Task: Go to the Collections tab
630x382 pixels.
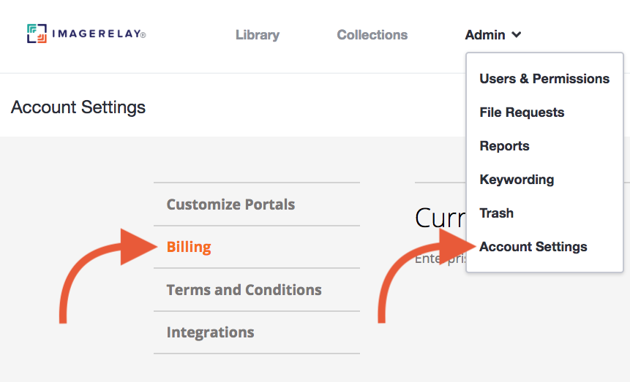Action: tap(372, 35)
